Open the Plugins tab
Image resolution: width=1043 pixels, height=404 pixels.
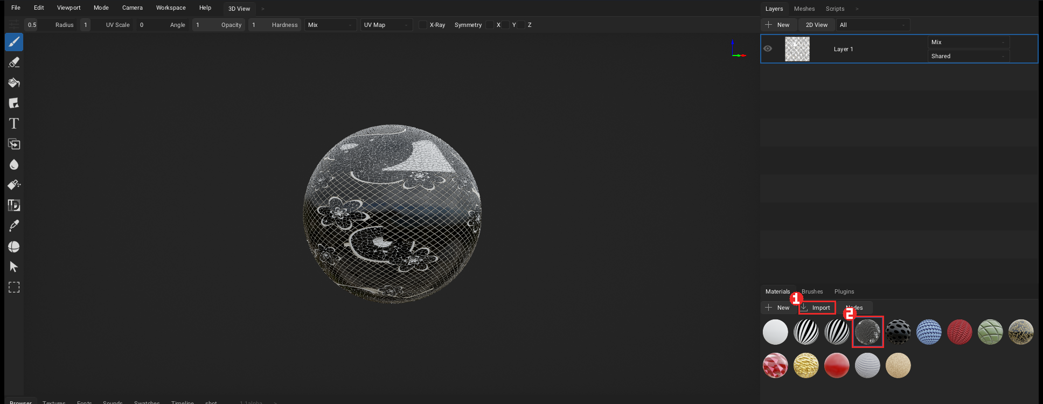pos(844,291)
